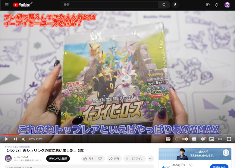Switch to miniplayer mode

[x=211, y=139]
